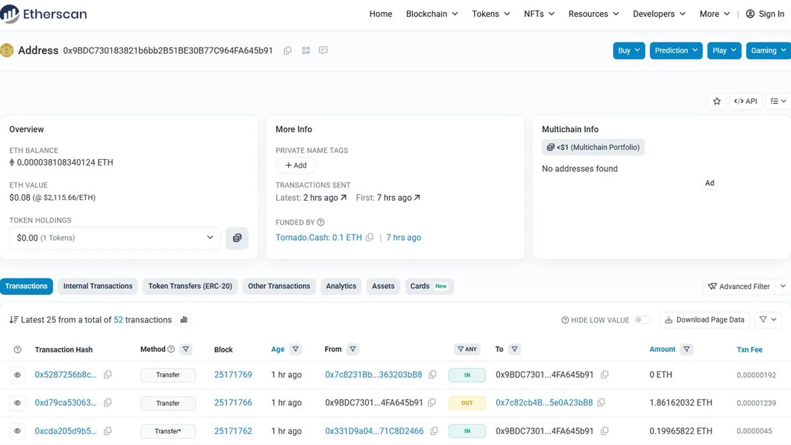The image size is (791, 445).
Task: Open Other Transactions tab
Action: (x=279, y=286)
